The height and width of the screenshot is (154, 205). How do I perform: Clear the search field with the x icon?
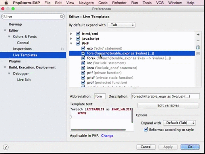[61, 16]
